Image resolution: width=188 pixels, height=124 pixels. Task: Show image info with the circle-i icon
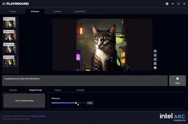[155, 55]
